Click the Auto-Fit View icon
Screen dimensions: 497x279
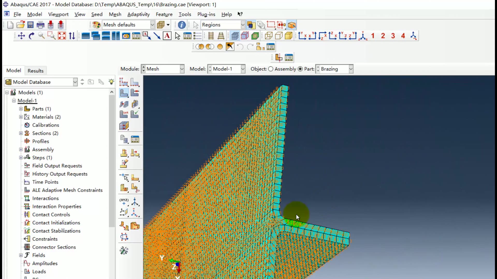(62, 36)
